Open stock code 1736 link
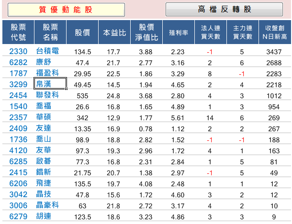Viewport: 292px width, 224px height. (18, 139)
